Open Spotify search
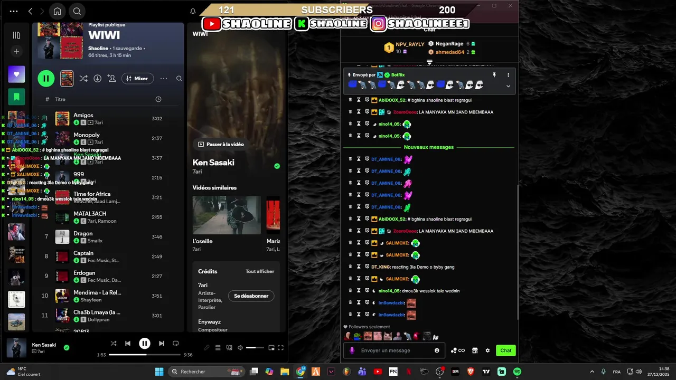This screenshot has height=380, width=676. (x=77, y=11)
